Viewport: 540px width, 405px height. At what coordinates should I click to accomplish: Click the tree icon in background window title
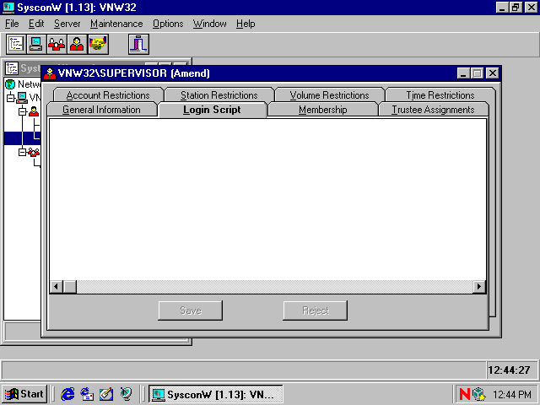click(12, 68)
